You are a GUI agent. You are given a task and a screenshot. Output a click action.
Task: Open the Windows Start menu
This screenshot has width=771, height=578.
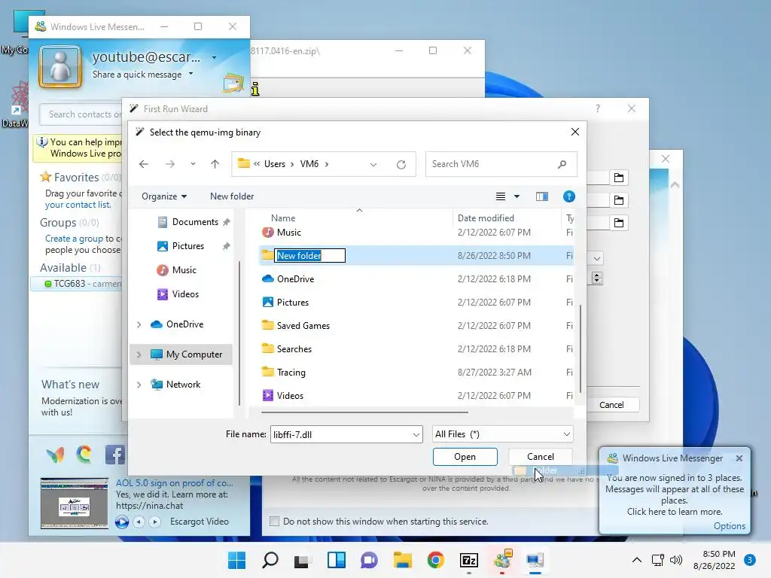(x=236, y=560)
